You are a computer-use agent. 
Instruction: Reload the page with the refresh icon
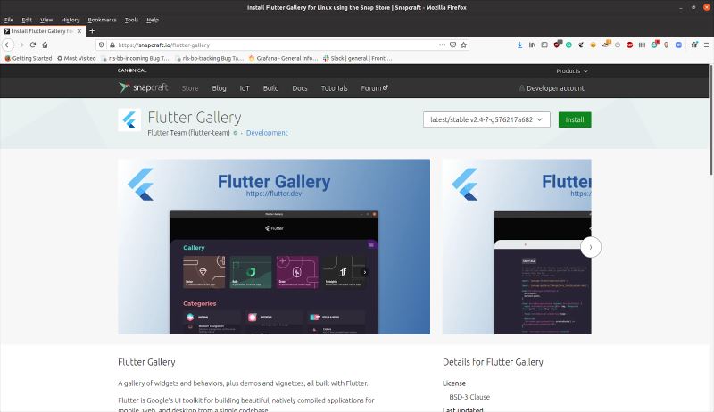point(33,45)
